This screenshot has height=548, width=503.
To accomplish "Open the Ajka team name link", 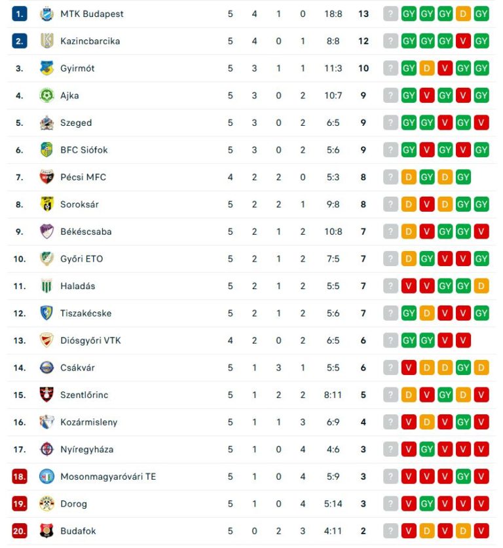I will click(69, 96).
